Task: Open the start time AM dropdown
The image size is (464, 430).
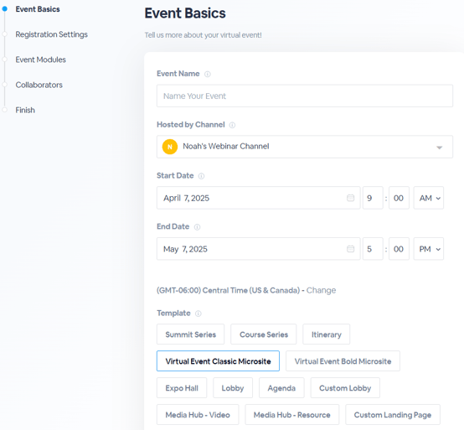Action: point(429,198)
